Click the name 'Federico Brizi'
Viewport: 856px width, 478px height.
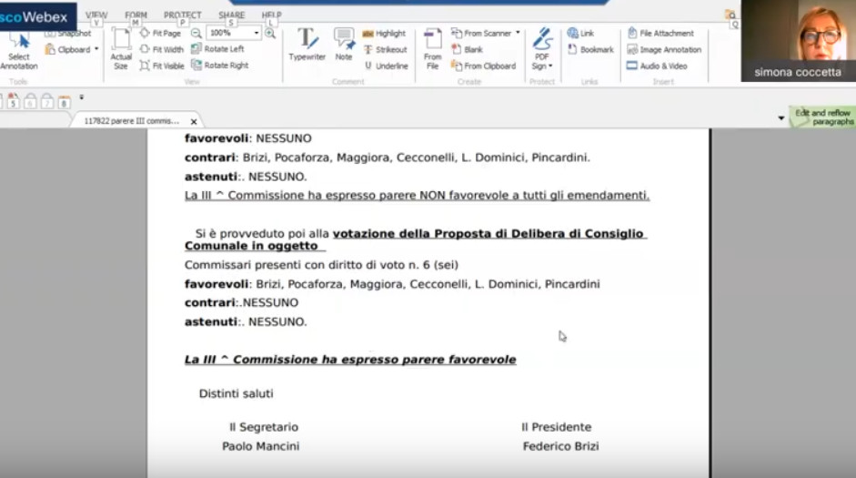(560, 446)
